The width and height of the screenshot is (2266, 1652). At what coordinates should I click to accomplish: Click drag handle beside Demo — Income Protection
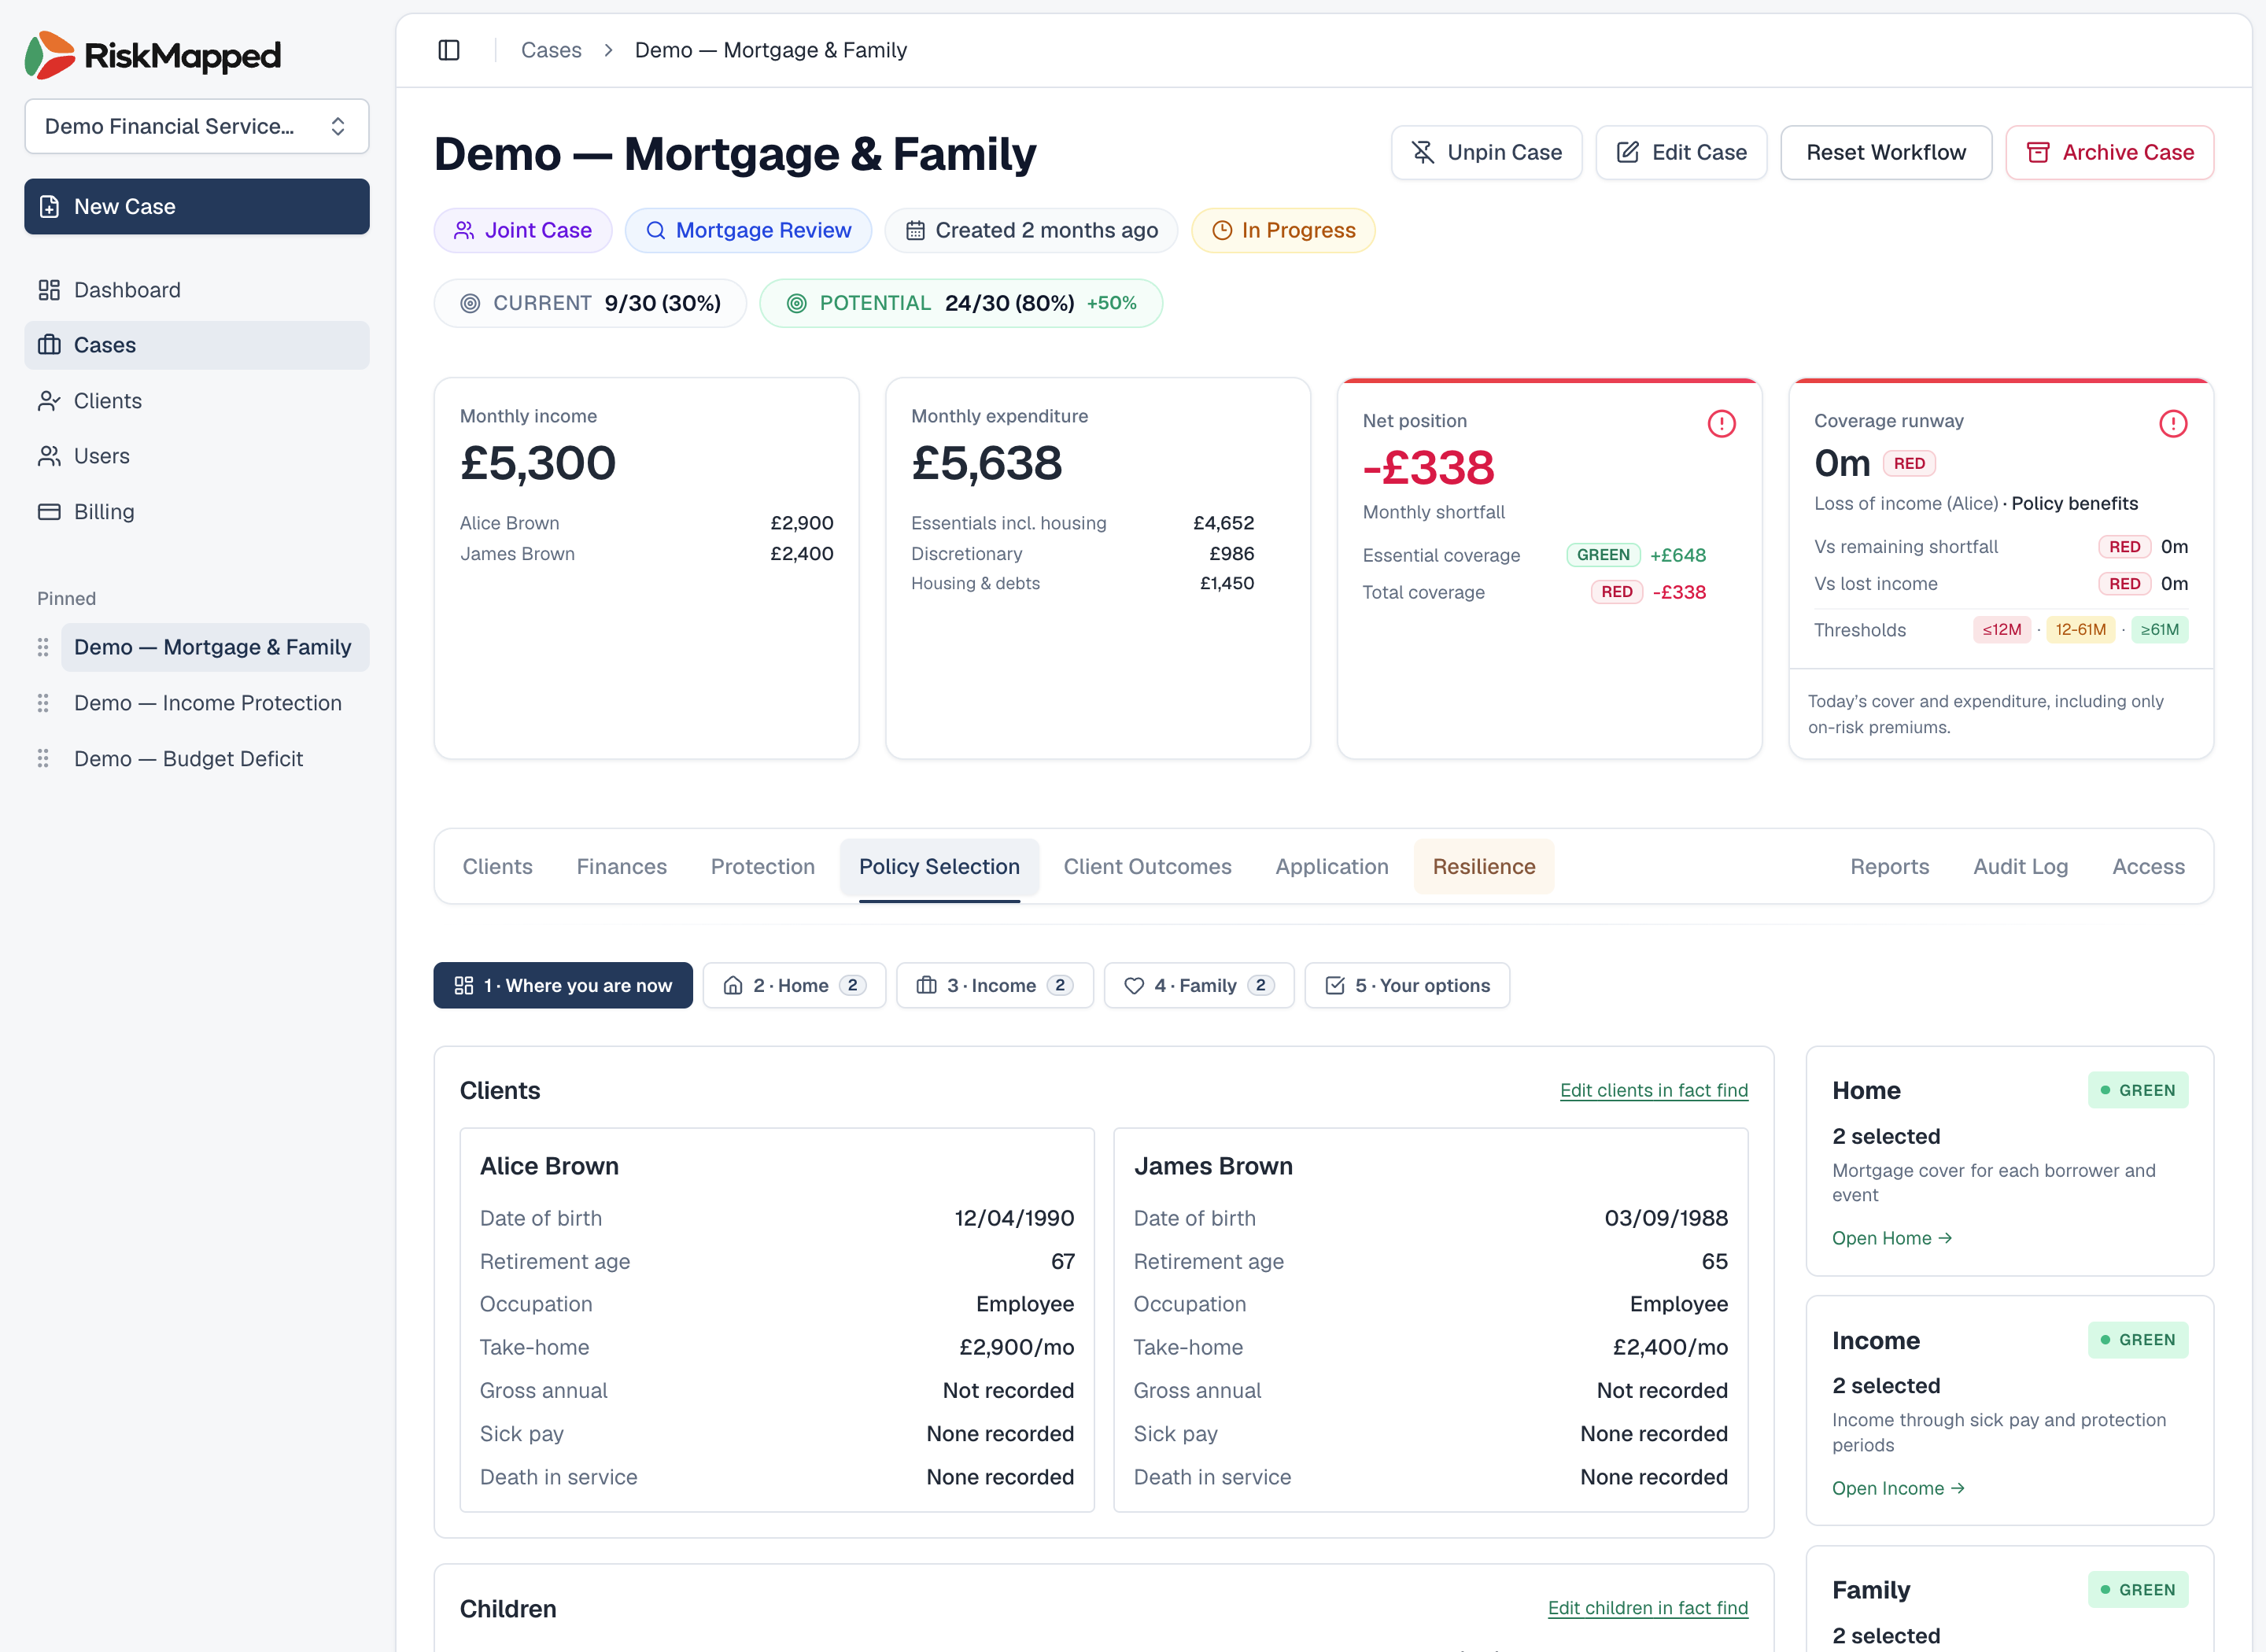(43, 703)
